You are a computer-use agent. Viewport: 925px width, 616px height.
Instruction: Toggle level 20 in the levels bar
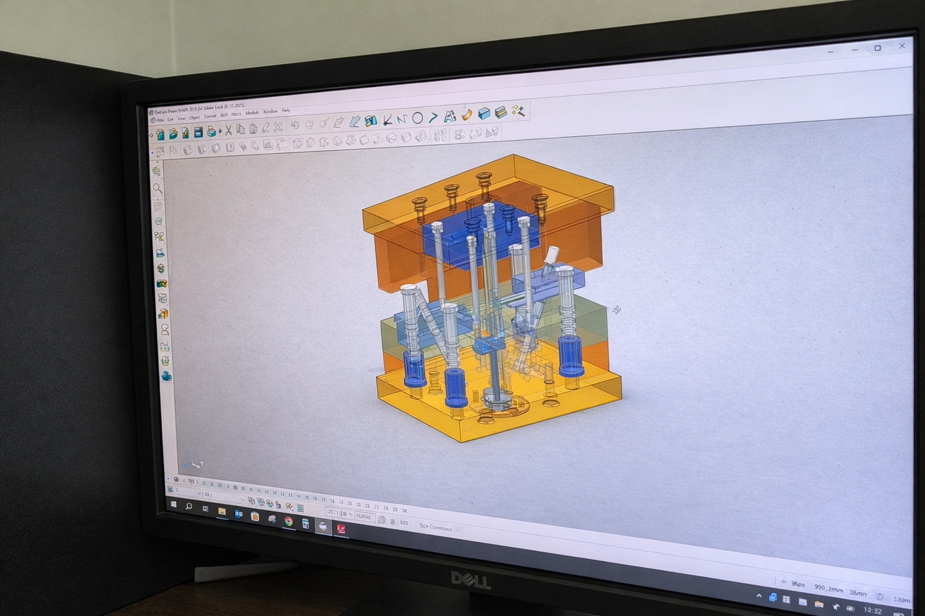350,502
